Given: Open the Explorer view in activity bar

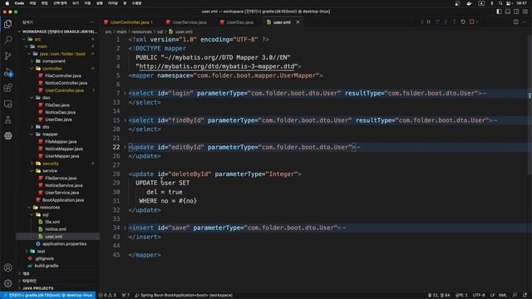Looking at the screenshot, I should (x=7, y=24).
